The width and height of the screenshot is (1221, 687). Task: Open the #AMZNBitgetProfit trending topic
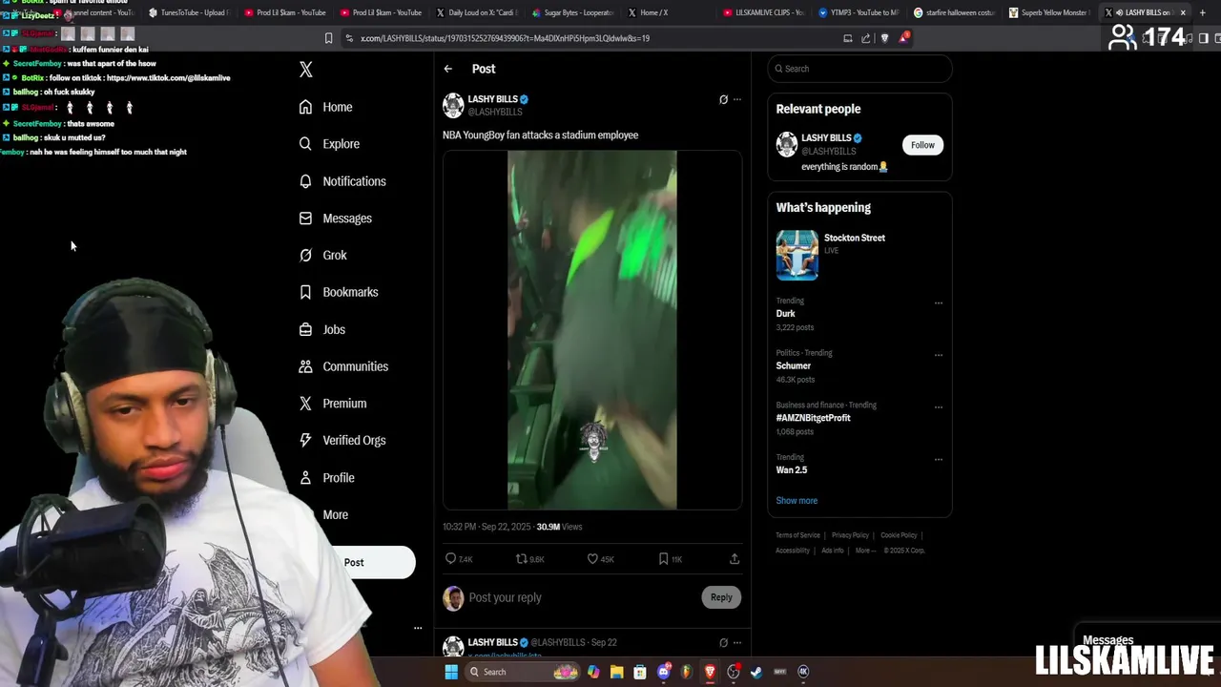[x=813, y=418]
